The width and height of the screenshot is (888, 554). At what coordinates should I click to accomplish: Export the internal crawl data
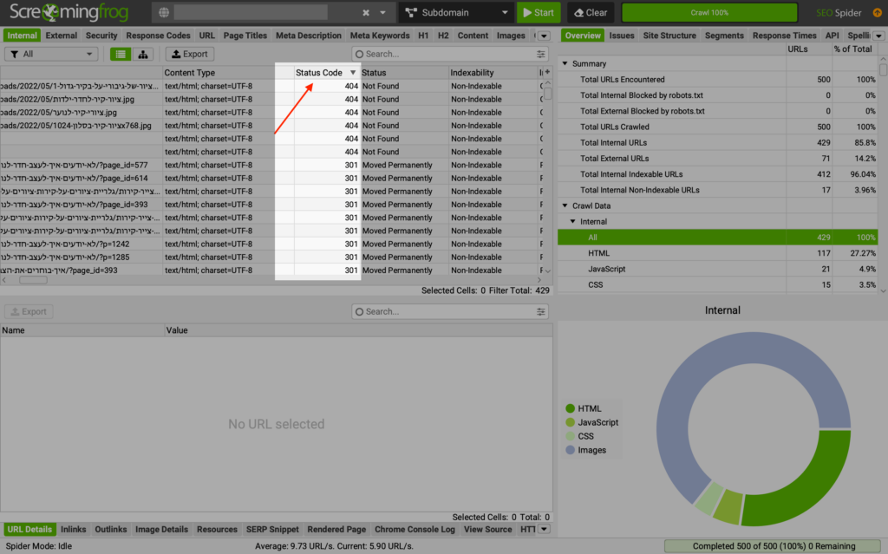[190, 54]
